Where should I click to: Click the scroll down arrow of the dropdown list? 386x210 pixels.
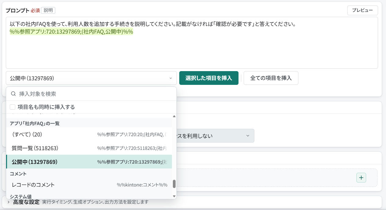click(174, 196)
